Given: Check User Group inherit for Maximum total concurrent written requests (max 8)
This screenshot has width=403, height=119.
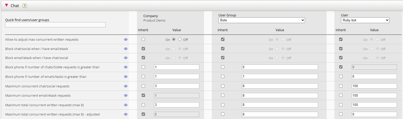Looking at the screenshot, I should pyautogui.click(x=223, y=105).
